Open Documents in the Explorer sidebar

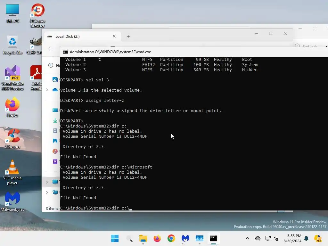(x=55, y=131)
